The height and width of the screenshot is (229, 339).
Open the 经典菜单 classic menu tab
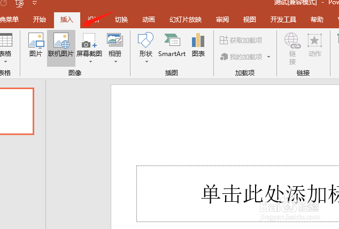click(9, 20)
